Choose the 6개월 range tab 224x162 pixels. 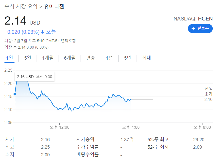[x=70, y=58]
